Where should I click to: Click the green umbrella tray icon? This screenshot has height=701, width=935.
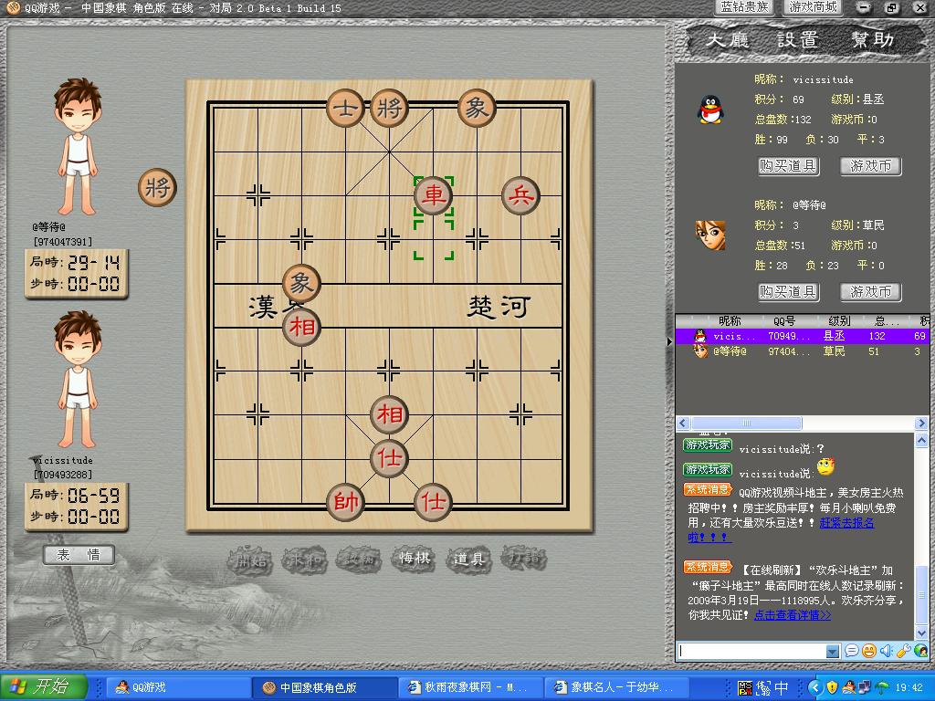click(882, 687)
